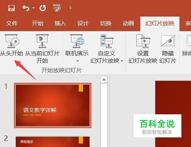
Task: Open the 文件 menu tab
Action: coord(12,23)
